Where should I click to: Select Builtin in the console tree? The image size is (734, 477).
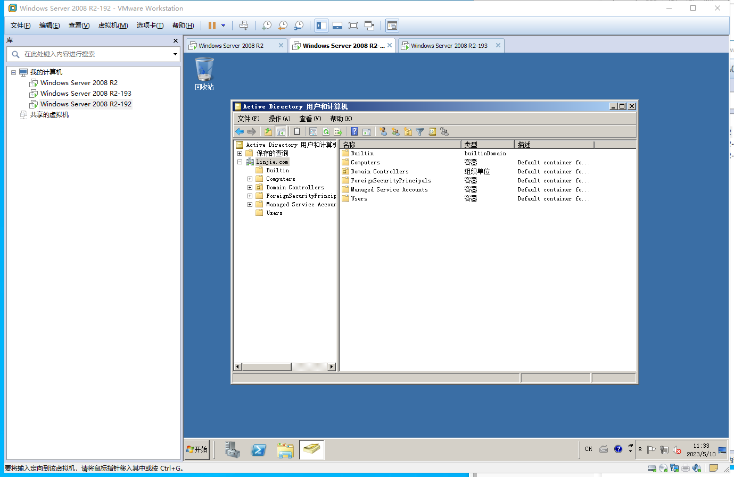click(278, 170)
